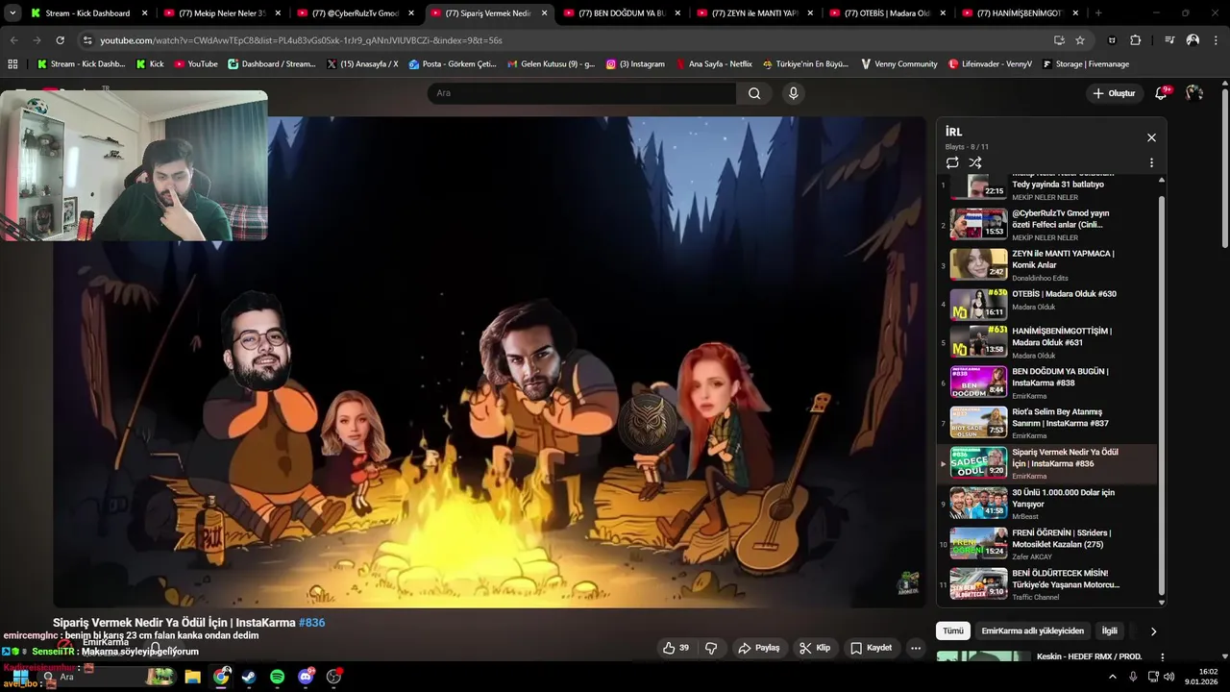Click the YouTube voice search microphone icon
This screenshot has width=1230, height=692.
pyautogui.click(x=793, y=93)
